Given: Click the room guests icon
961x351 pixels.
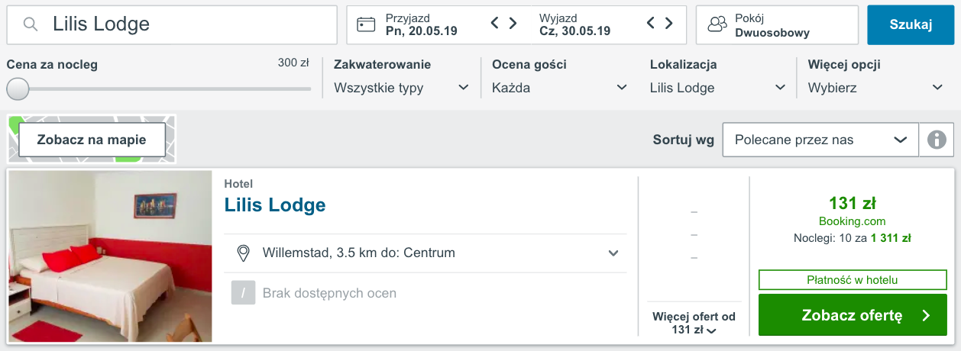Looking at the screenshot, I should (717, 24).
